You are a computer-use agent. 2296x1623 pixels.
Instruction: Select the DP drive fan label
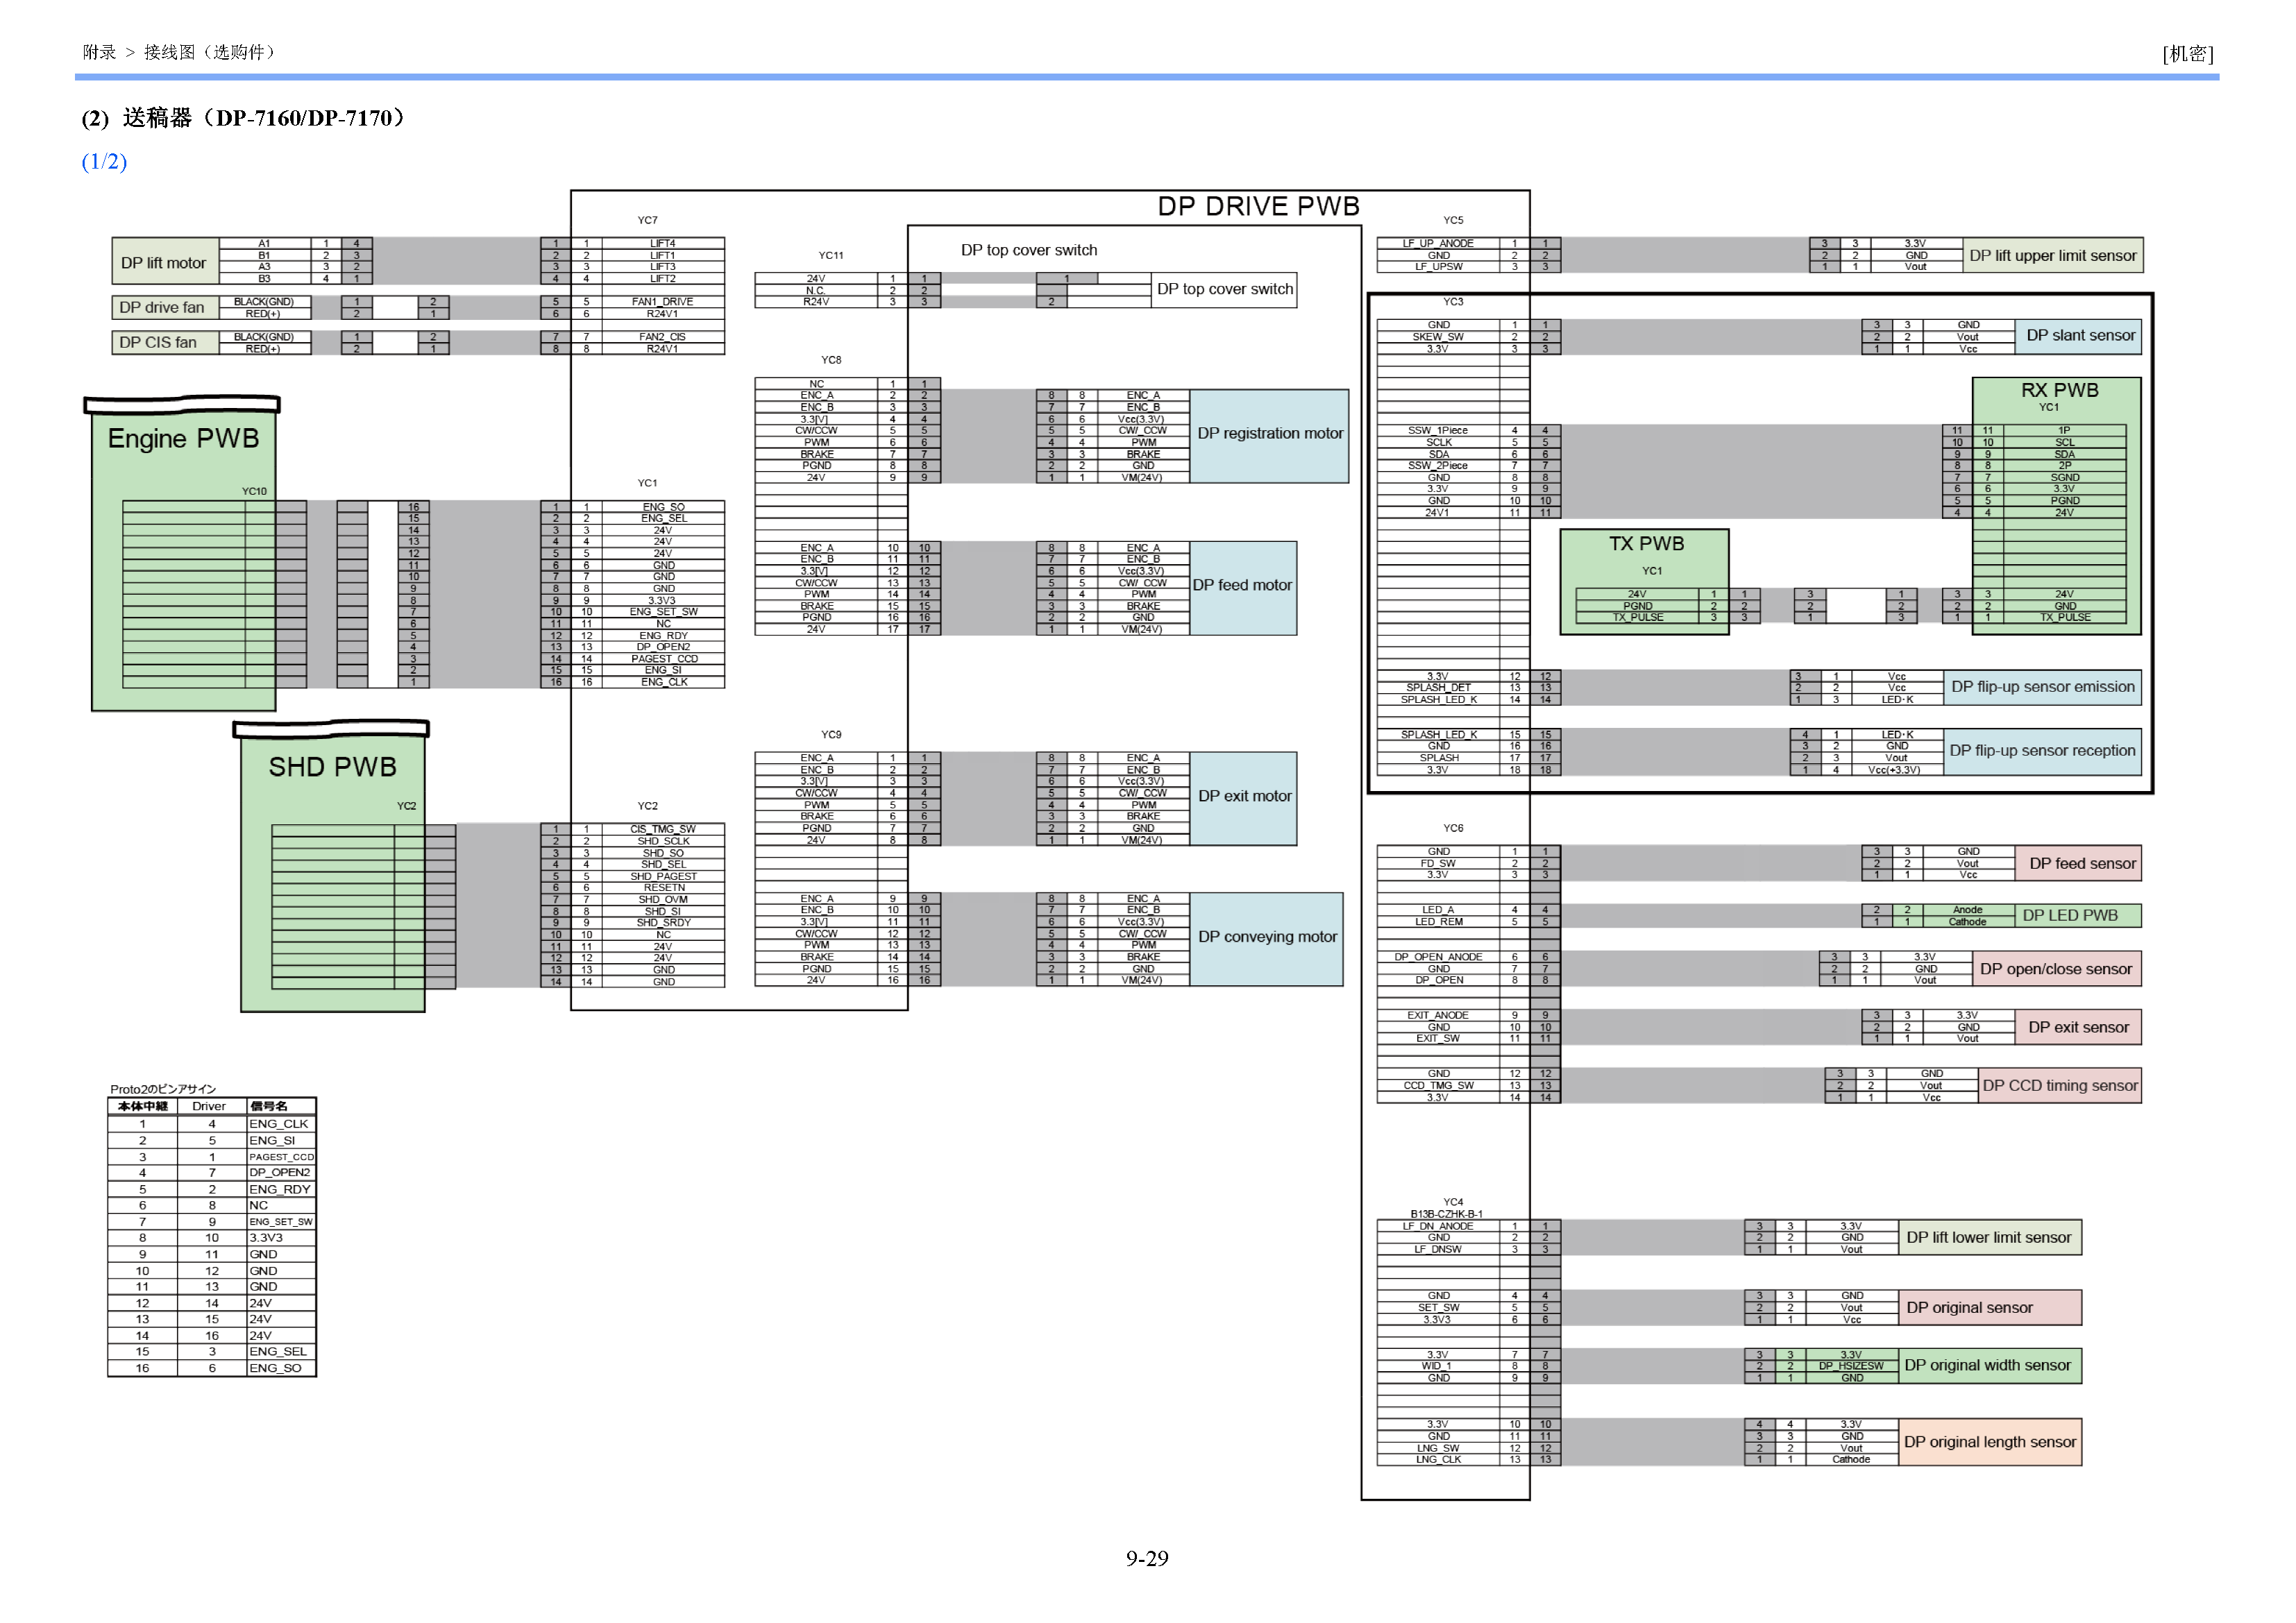point(165,307)
